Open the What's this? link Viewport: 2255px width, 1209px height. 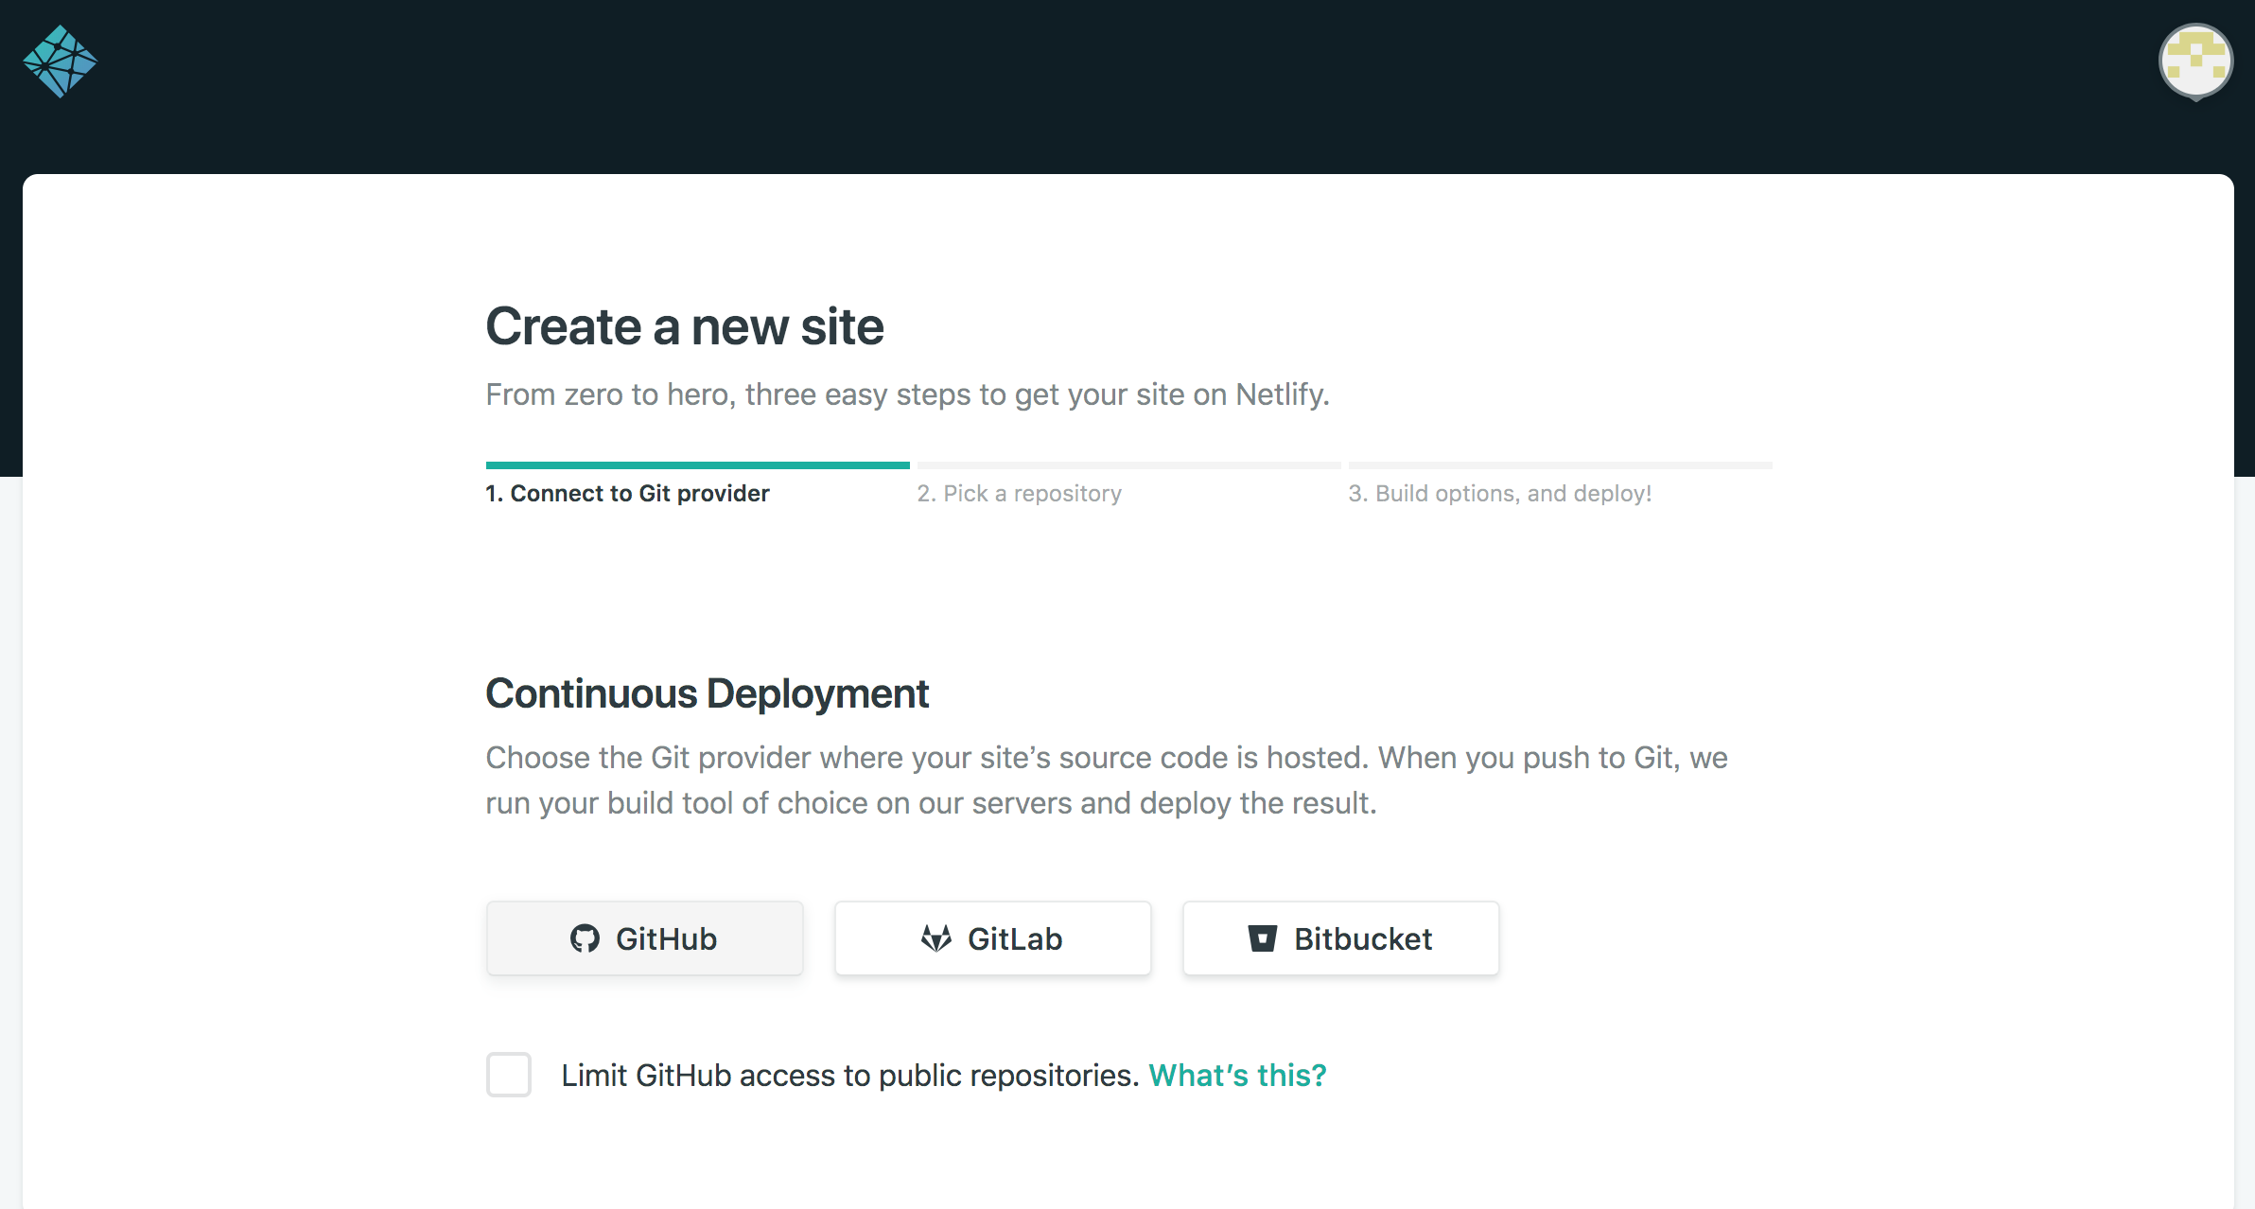click(1237, 1076)
